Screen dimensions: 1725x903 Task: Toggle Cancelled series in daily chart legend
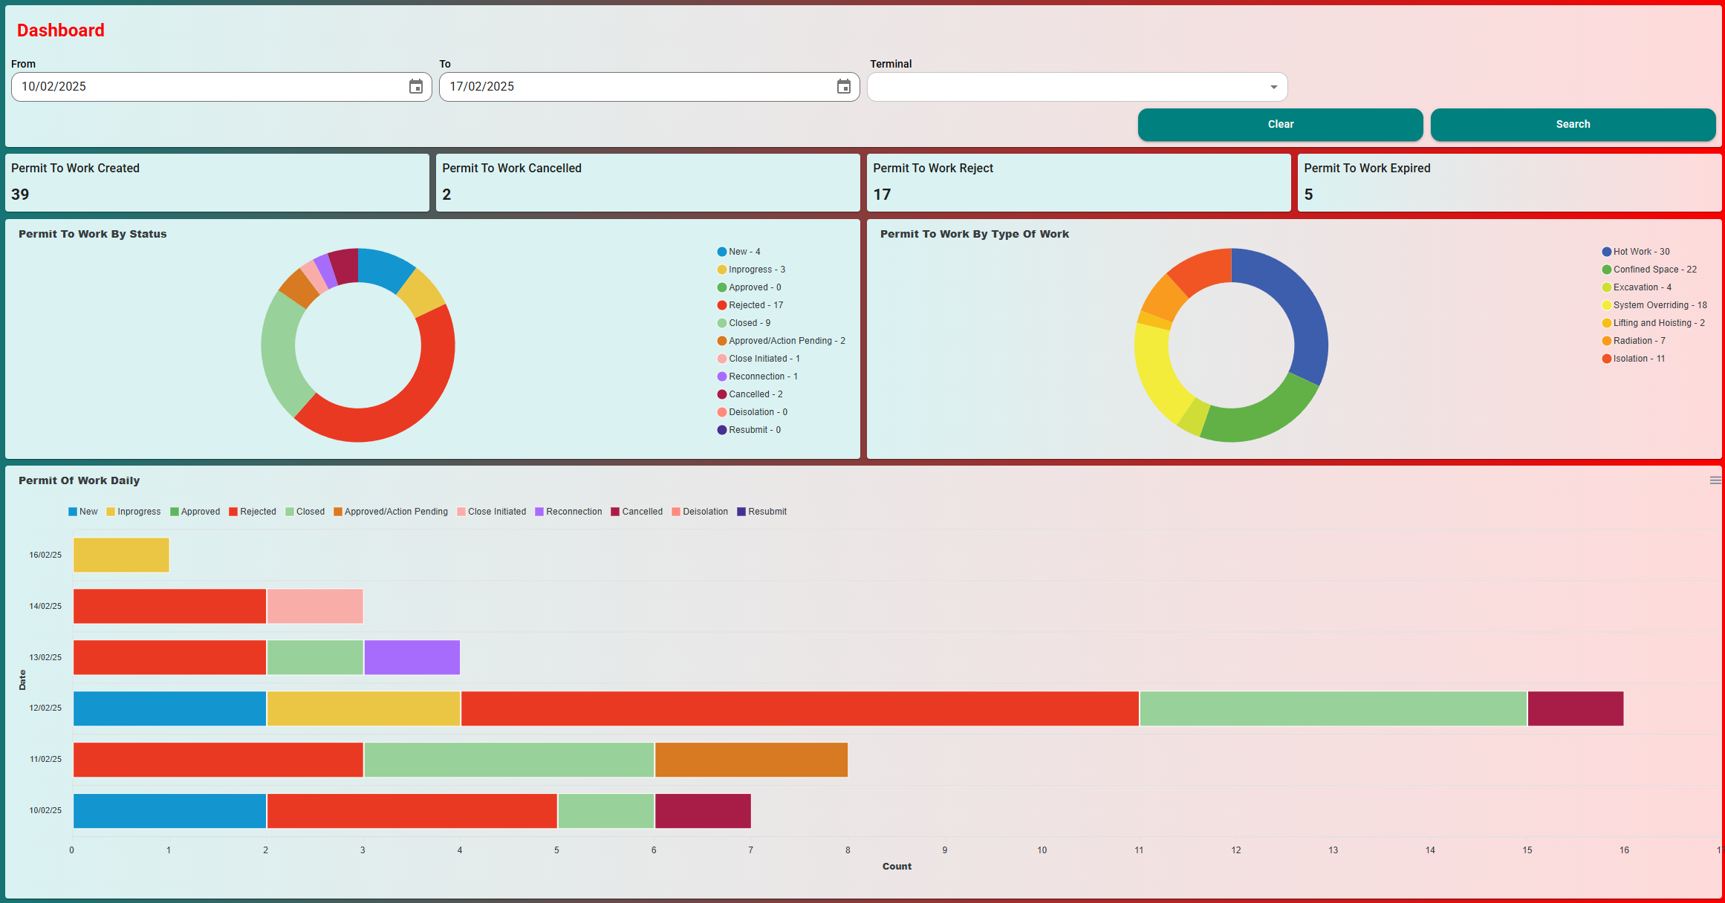pos(637,512)
